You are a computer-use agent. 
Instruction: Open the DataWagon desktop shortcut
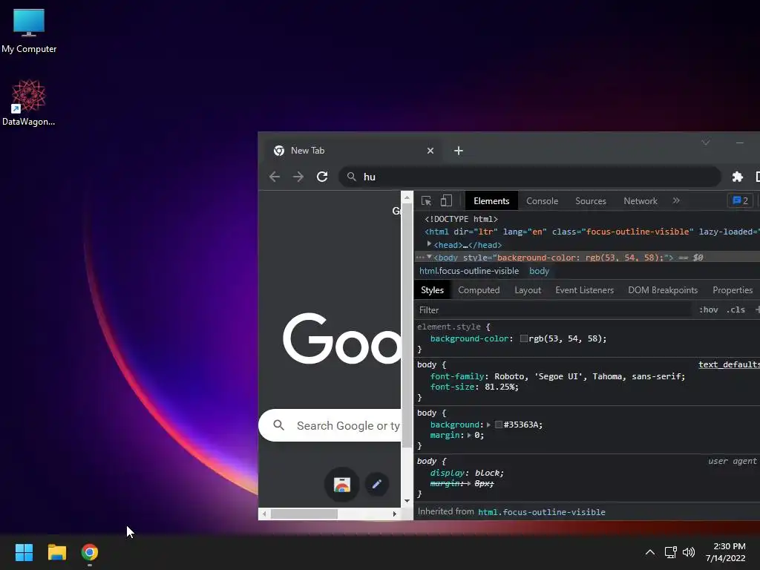[29, 102]
